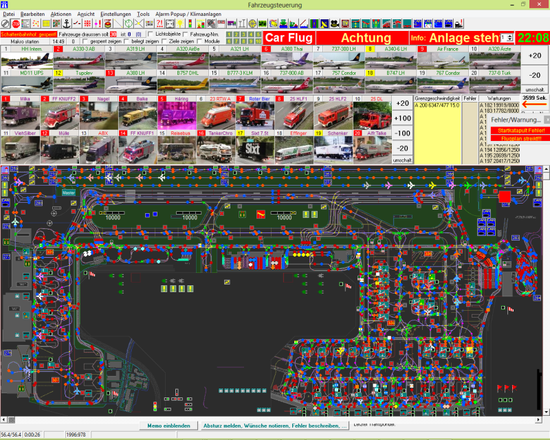Click the red escalator toolbar icon
Viewport: 550px width, 440px height.
pyautogui.click(x=386, y=24)
